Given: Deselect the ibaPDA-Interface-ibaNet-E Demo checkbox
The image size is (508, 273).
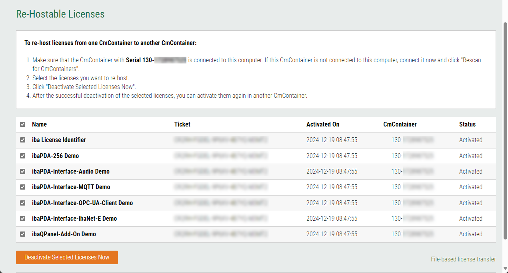Looking at the screenshot, I should coord(23,219).
